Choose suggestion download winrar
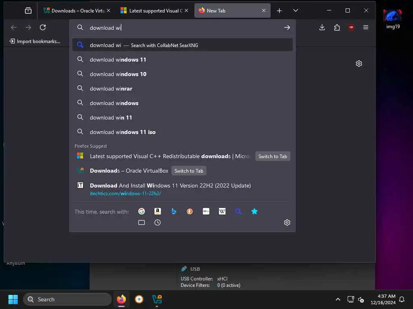Screen dimensions: 413x309 pos(182,89)
